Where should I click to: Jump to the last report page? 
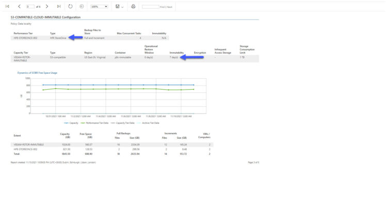(x=59, y=6)
